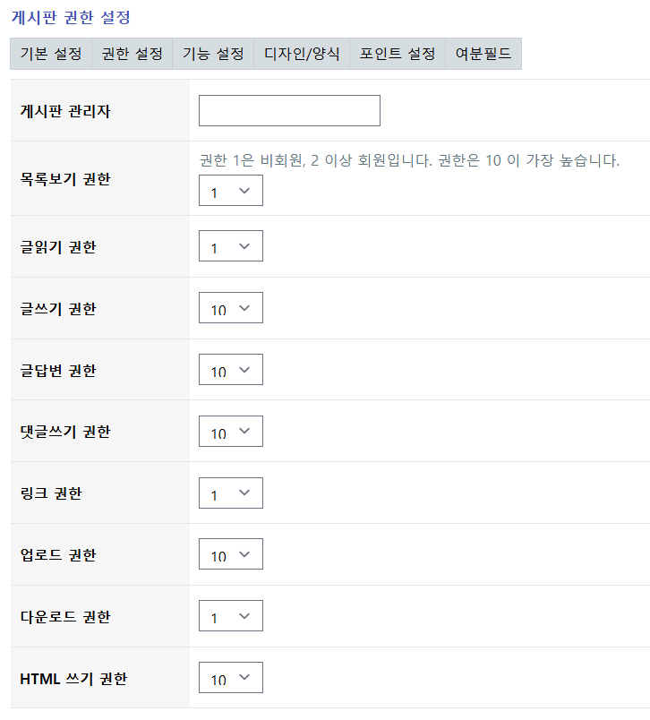Expand the 업로드 권한 dropdown
650x720 pixels.
(x=231, y=553)
